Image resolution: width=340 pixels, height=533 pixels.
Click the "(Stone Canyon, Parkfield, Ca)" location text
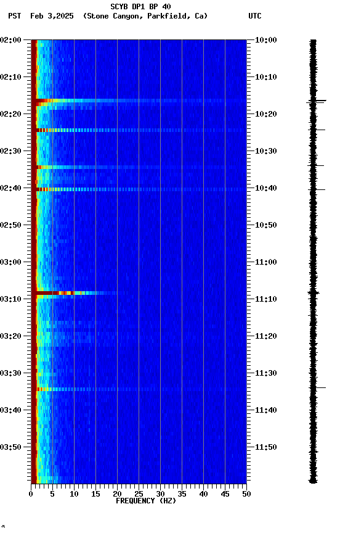click(145, 16)
